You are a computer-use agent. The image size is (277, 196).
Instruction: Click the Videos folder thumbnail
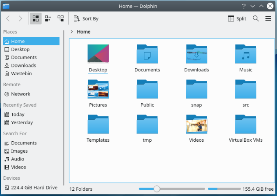pyautogui.click(x=196, y=125)
